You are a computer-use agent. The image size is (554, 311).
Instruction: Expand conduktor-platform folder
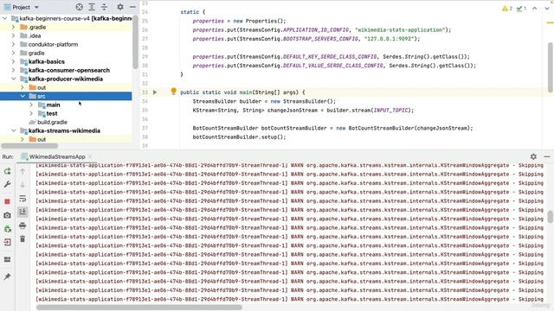pos(14,44)
